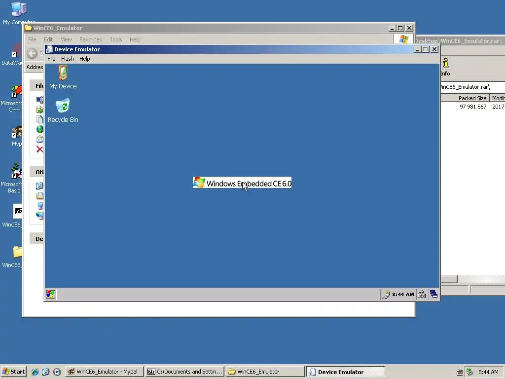Image resolution: width=505 pixels, height=379 pixels.
Task: Open Favorites menu in explorer window
Action: coord(91,39)
